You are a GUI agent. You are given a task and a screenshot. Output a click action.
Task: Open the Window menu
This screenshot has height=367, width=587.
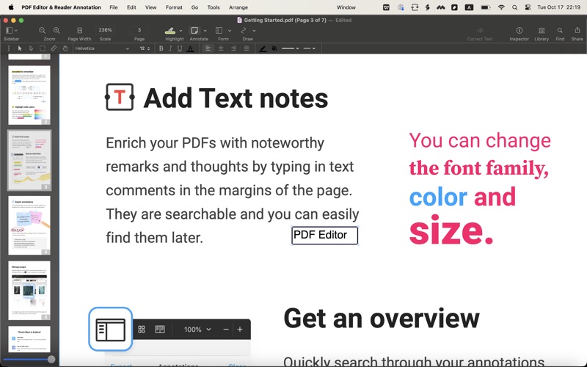pos(346,7)
